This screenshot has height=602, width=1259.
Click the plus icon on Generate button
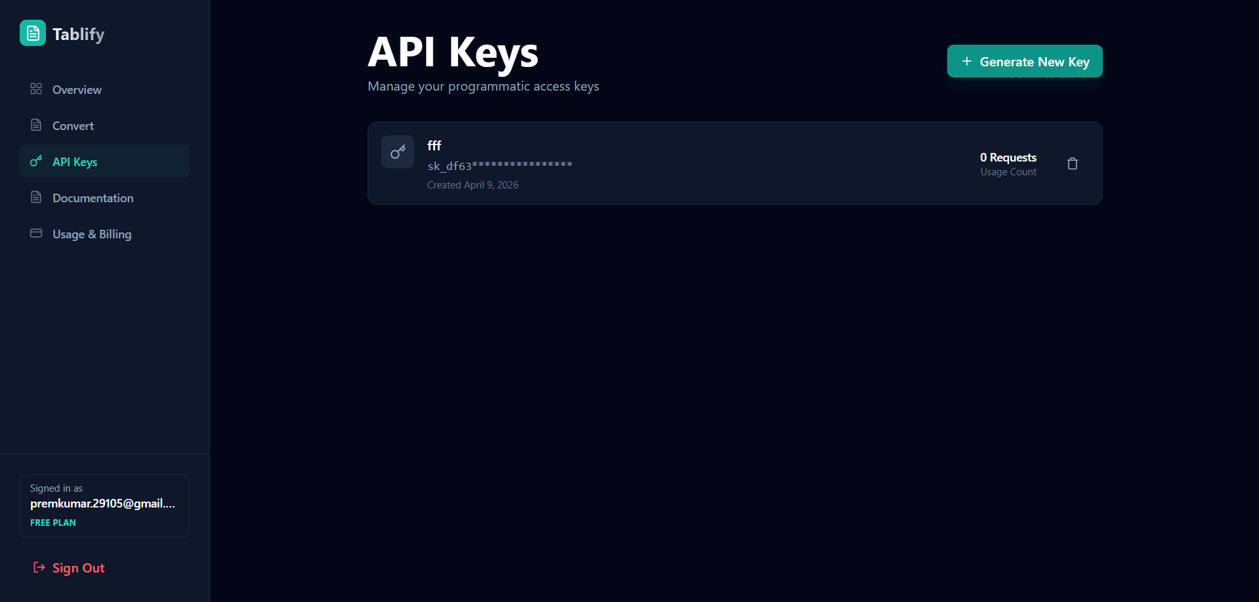[967, 61]
